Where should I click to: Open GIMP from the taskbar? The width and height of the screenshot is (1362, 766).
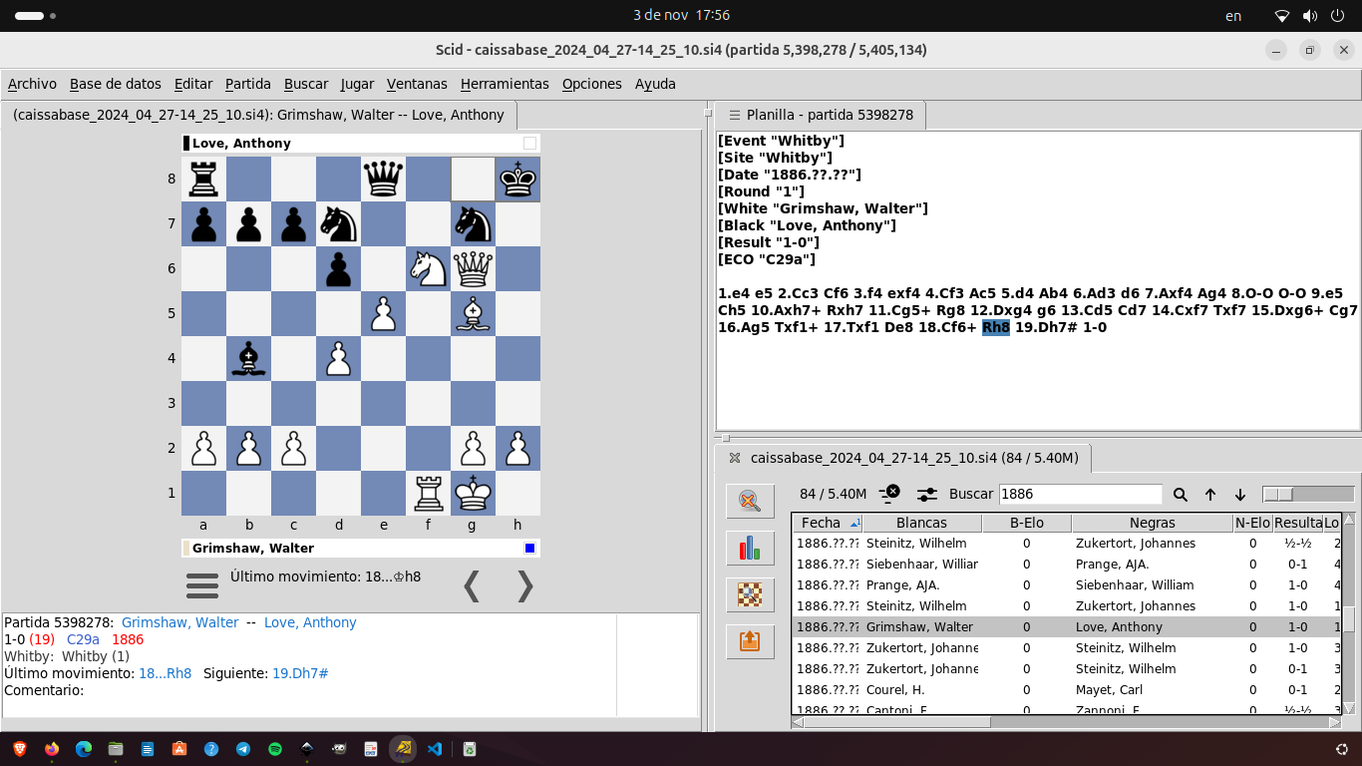(339, 748)
